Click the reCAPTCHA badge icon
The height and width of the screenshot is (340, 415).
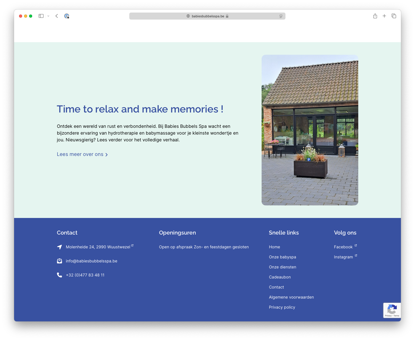click(x=392, y=309)
